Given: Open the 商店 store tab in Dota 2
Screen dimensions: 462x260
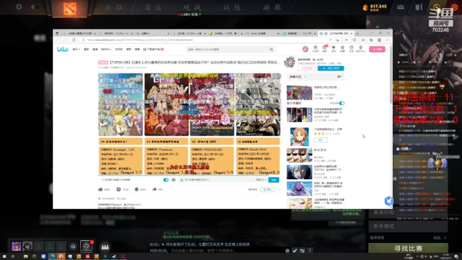Looking at the screenshot, I should 153,8.
